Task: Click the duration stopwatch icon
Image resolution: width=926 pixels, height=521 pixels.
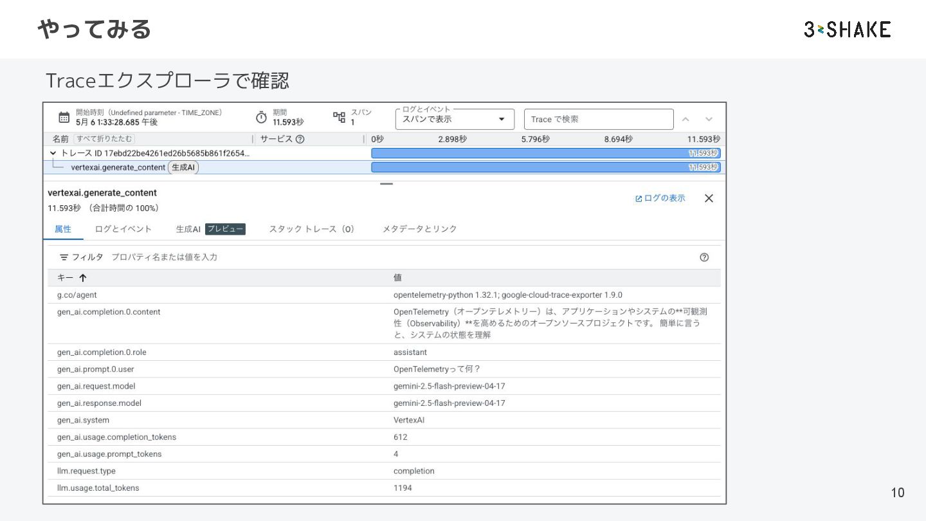Action: [261, 118]
